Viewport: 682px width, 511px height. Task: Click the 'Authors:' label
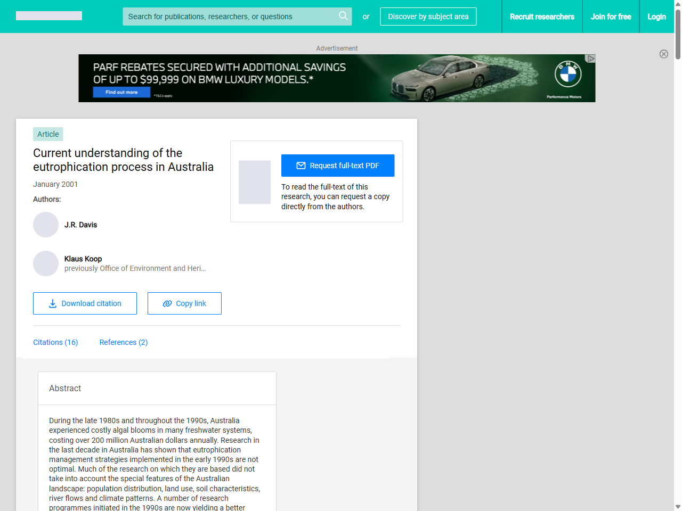(47, 199)
